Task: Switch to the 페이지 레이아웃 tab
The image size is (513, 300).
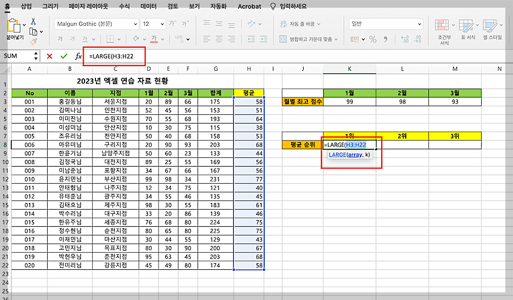Action: tap(88, 6)
